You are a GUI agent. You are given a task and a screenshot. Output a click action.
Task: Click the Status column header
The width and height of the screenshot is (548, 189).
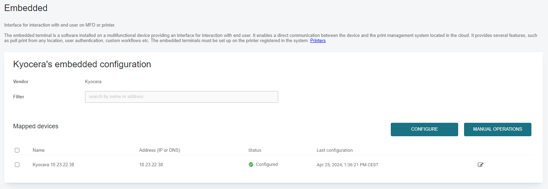coord(255,150)
